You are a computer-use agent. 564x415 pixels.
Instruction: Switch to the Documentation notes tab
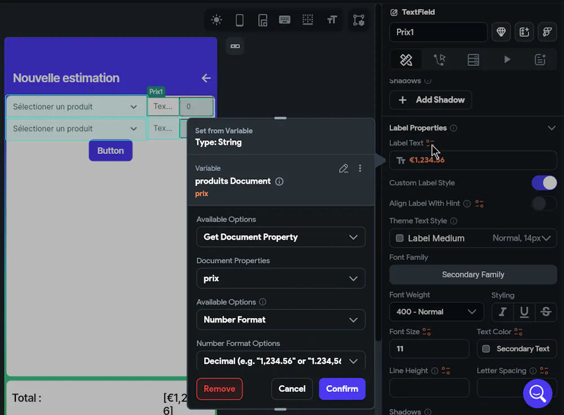click(540, 60)
